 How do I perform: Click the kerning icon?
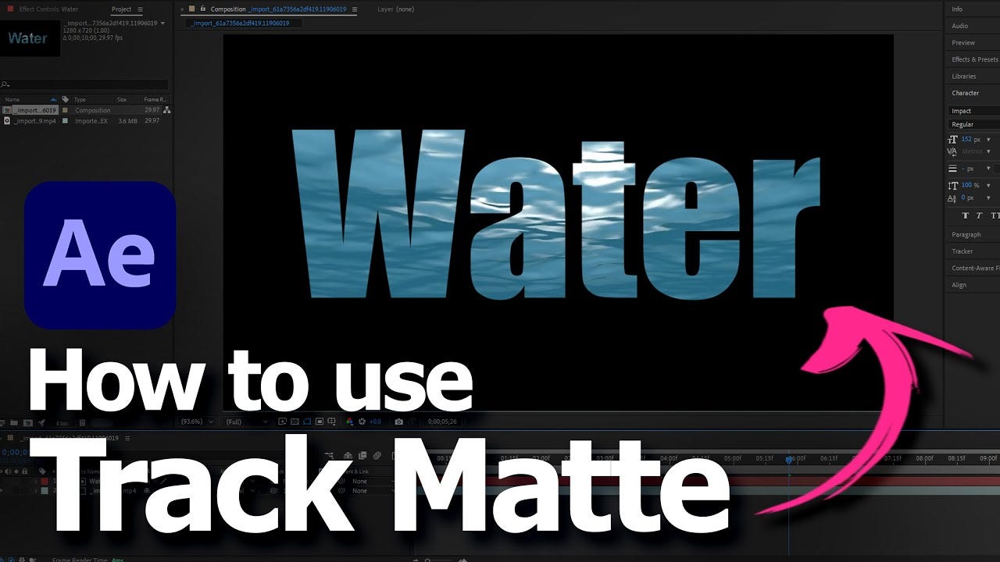pyautogui.click(x=952, y=151)
